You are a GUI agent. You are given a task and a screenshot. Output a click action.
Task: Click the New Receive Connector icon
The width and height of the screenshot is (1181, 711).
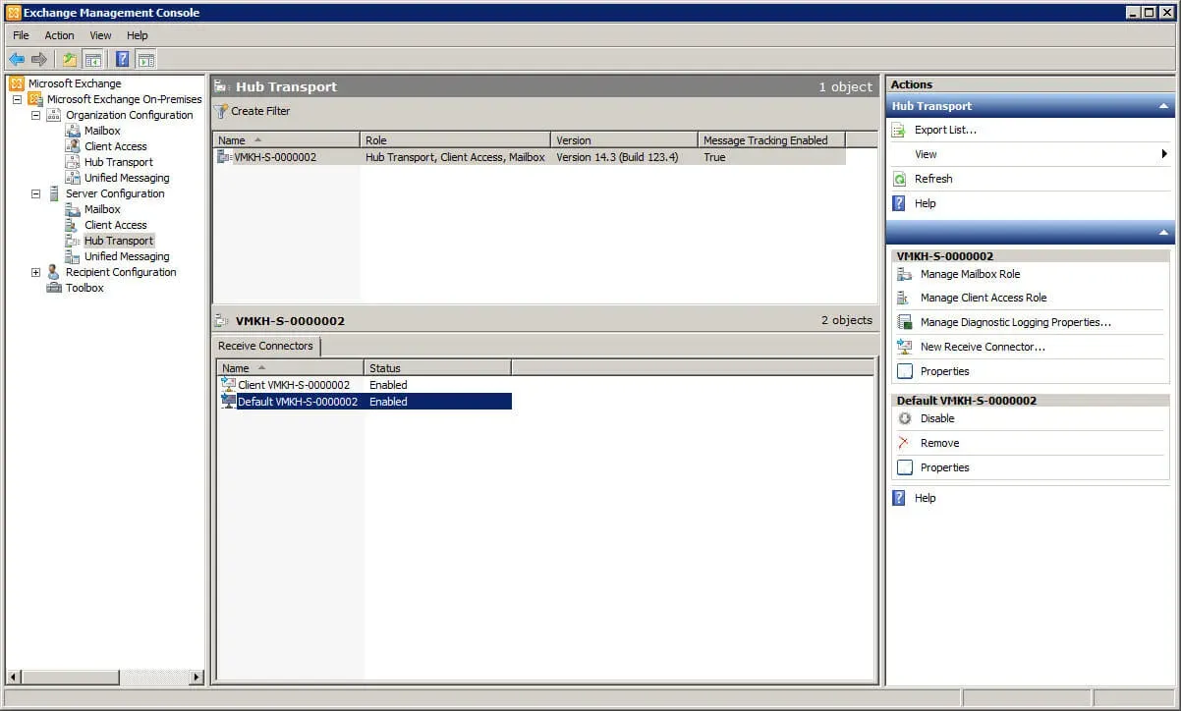(x=905, y=347)
